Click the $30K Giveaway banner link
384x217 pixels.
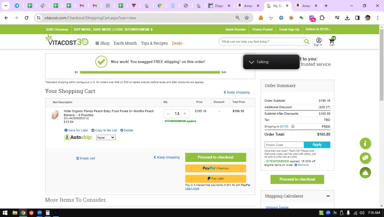point(57,29)
